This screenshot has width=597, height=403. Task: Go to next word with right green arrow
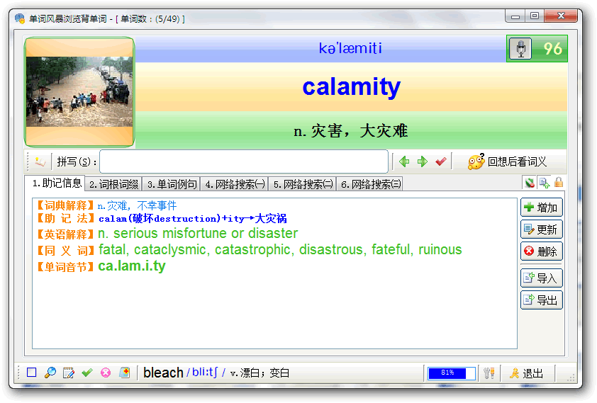click(x=423, y=161)
